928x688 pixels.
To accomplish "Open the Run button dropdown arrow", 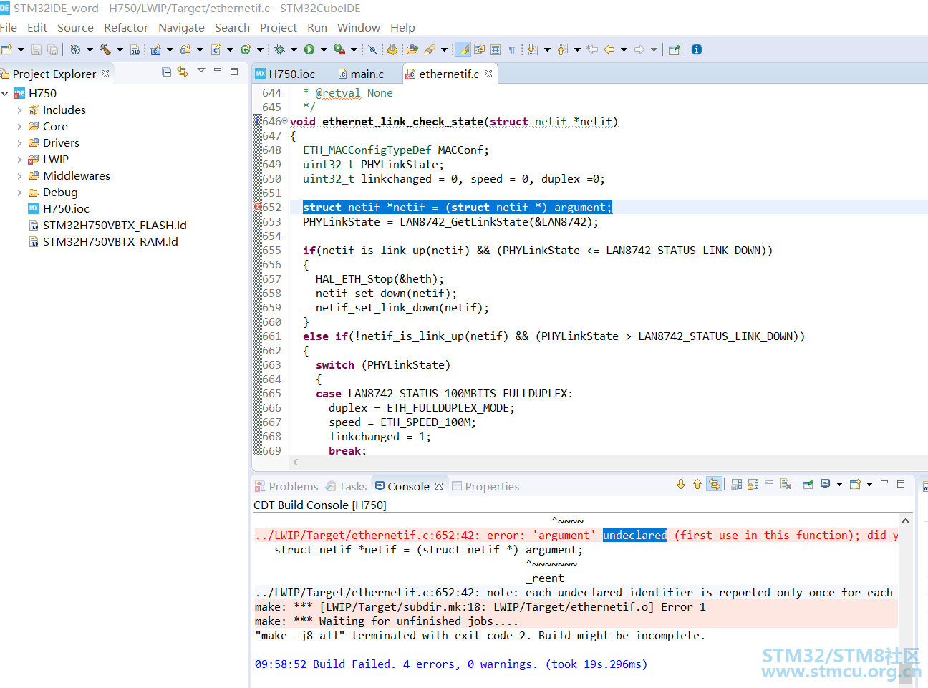I will 324,49.
